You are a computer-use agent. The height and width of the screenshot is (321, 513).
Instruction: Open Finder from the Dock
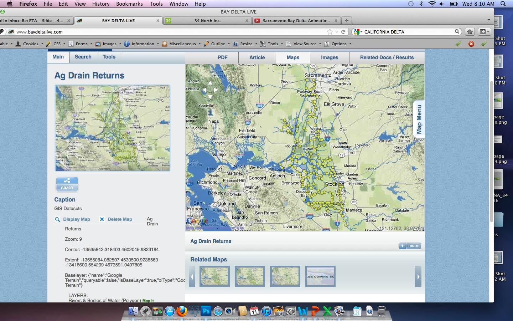coord(133,311)
